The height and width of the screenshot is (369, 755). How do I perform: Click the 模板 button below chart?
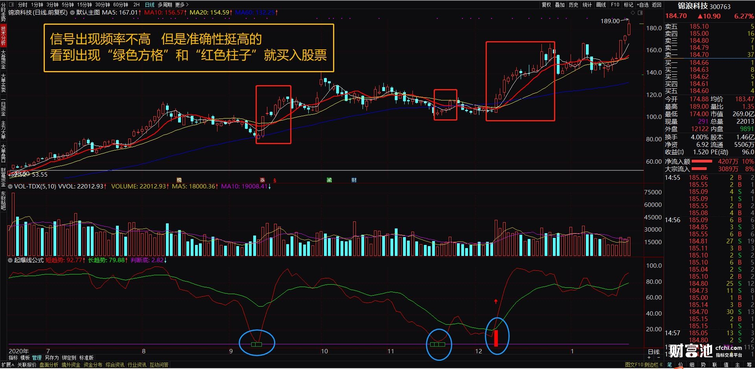(25, 358)
